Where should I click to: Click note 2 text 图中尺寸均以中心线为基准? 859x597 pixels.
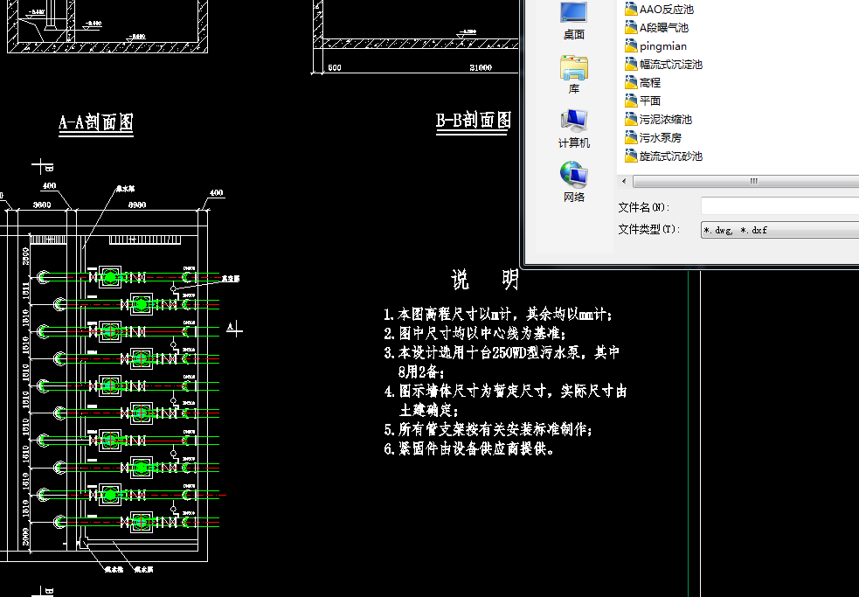click(x=475, y=333)
